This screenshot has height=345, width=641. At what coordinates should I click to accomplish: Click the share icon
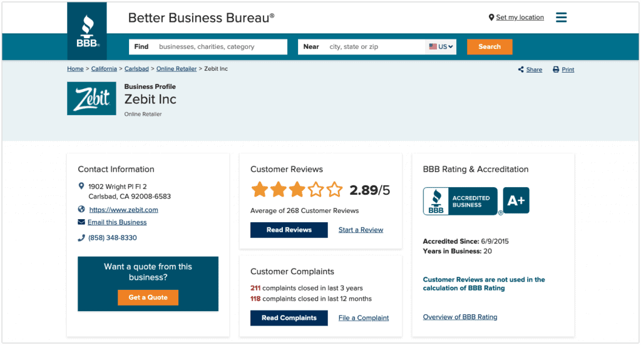click(521, 70)
